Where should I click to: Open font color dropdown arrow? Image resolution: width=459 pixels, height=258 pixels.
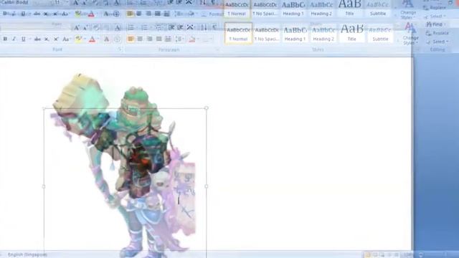click(x=98, y=39)
